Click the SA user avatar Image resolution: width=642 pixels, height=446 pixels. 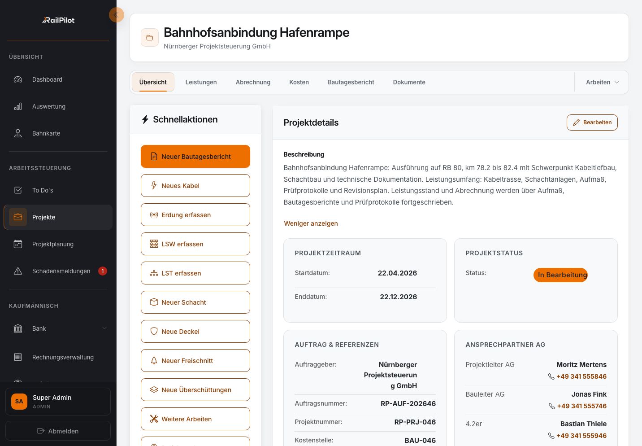point(19,402)
